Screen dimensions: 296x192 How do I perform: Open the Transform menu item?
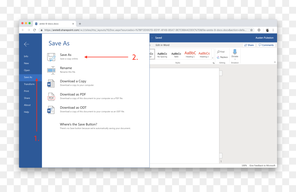29,84
